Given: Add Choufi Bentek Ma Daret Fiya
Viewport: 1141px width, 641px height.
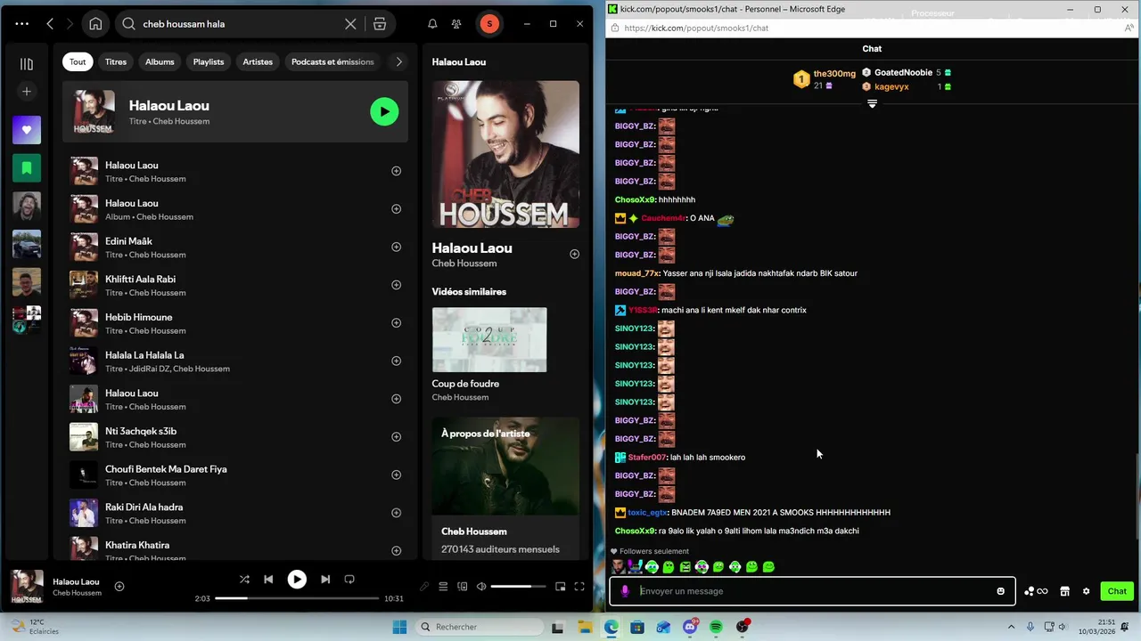Looking at the screenshot, I should [396, 475].
